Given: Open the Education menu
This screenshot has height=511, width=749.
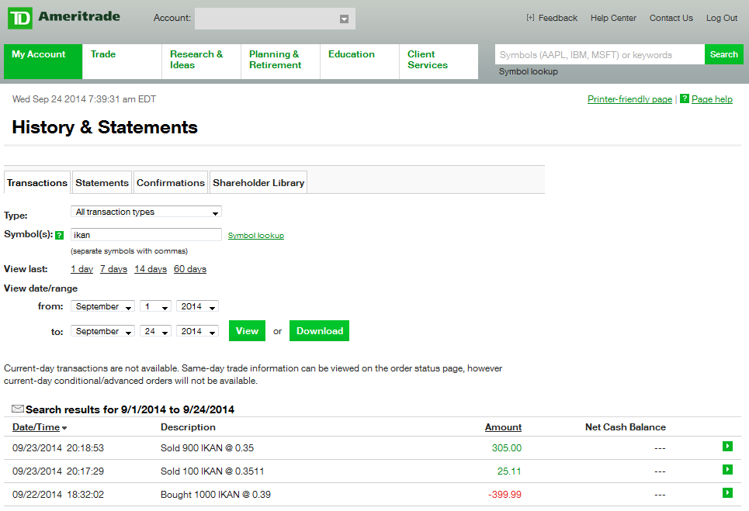Looking at the screenshot, I should pos(359,61).
